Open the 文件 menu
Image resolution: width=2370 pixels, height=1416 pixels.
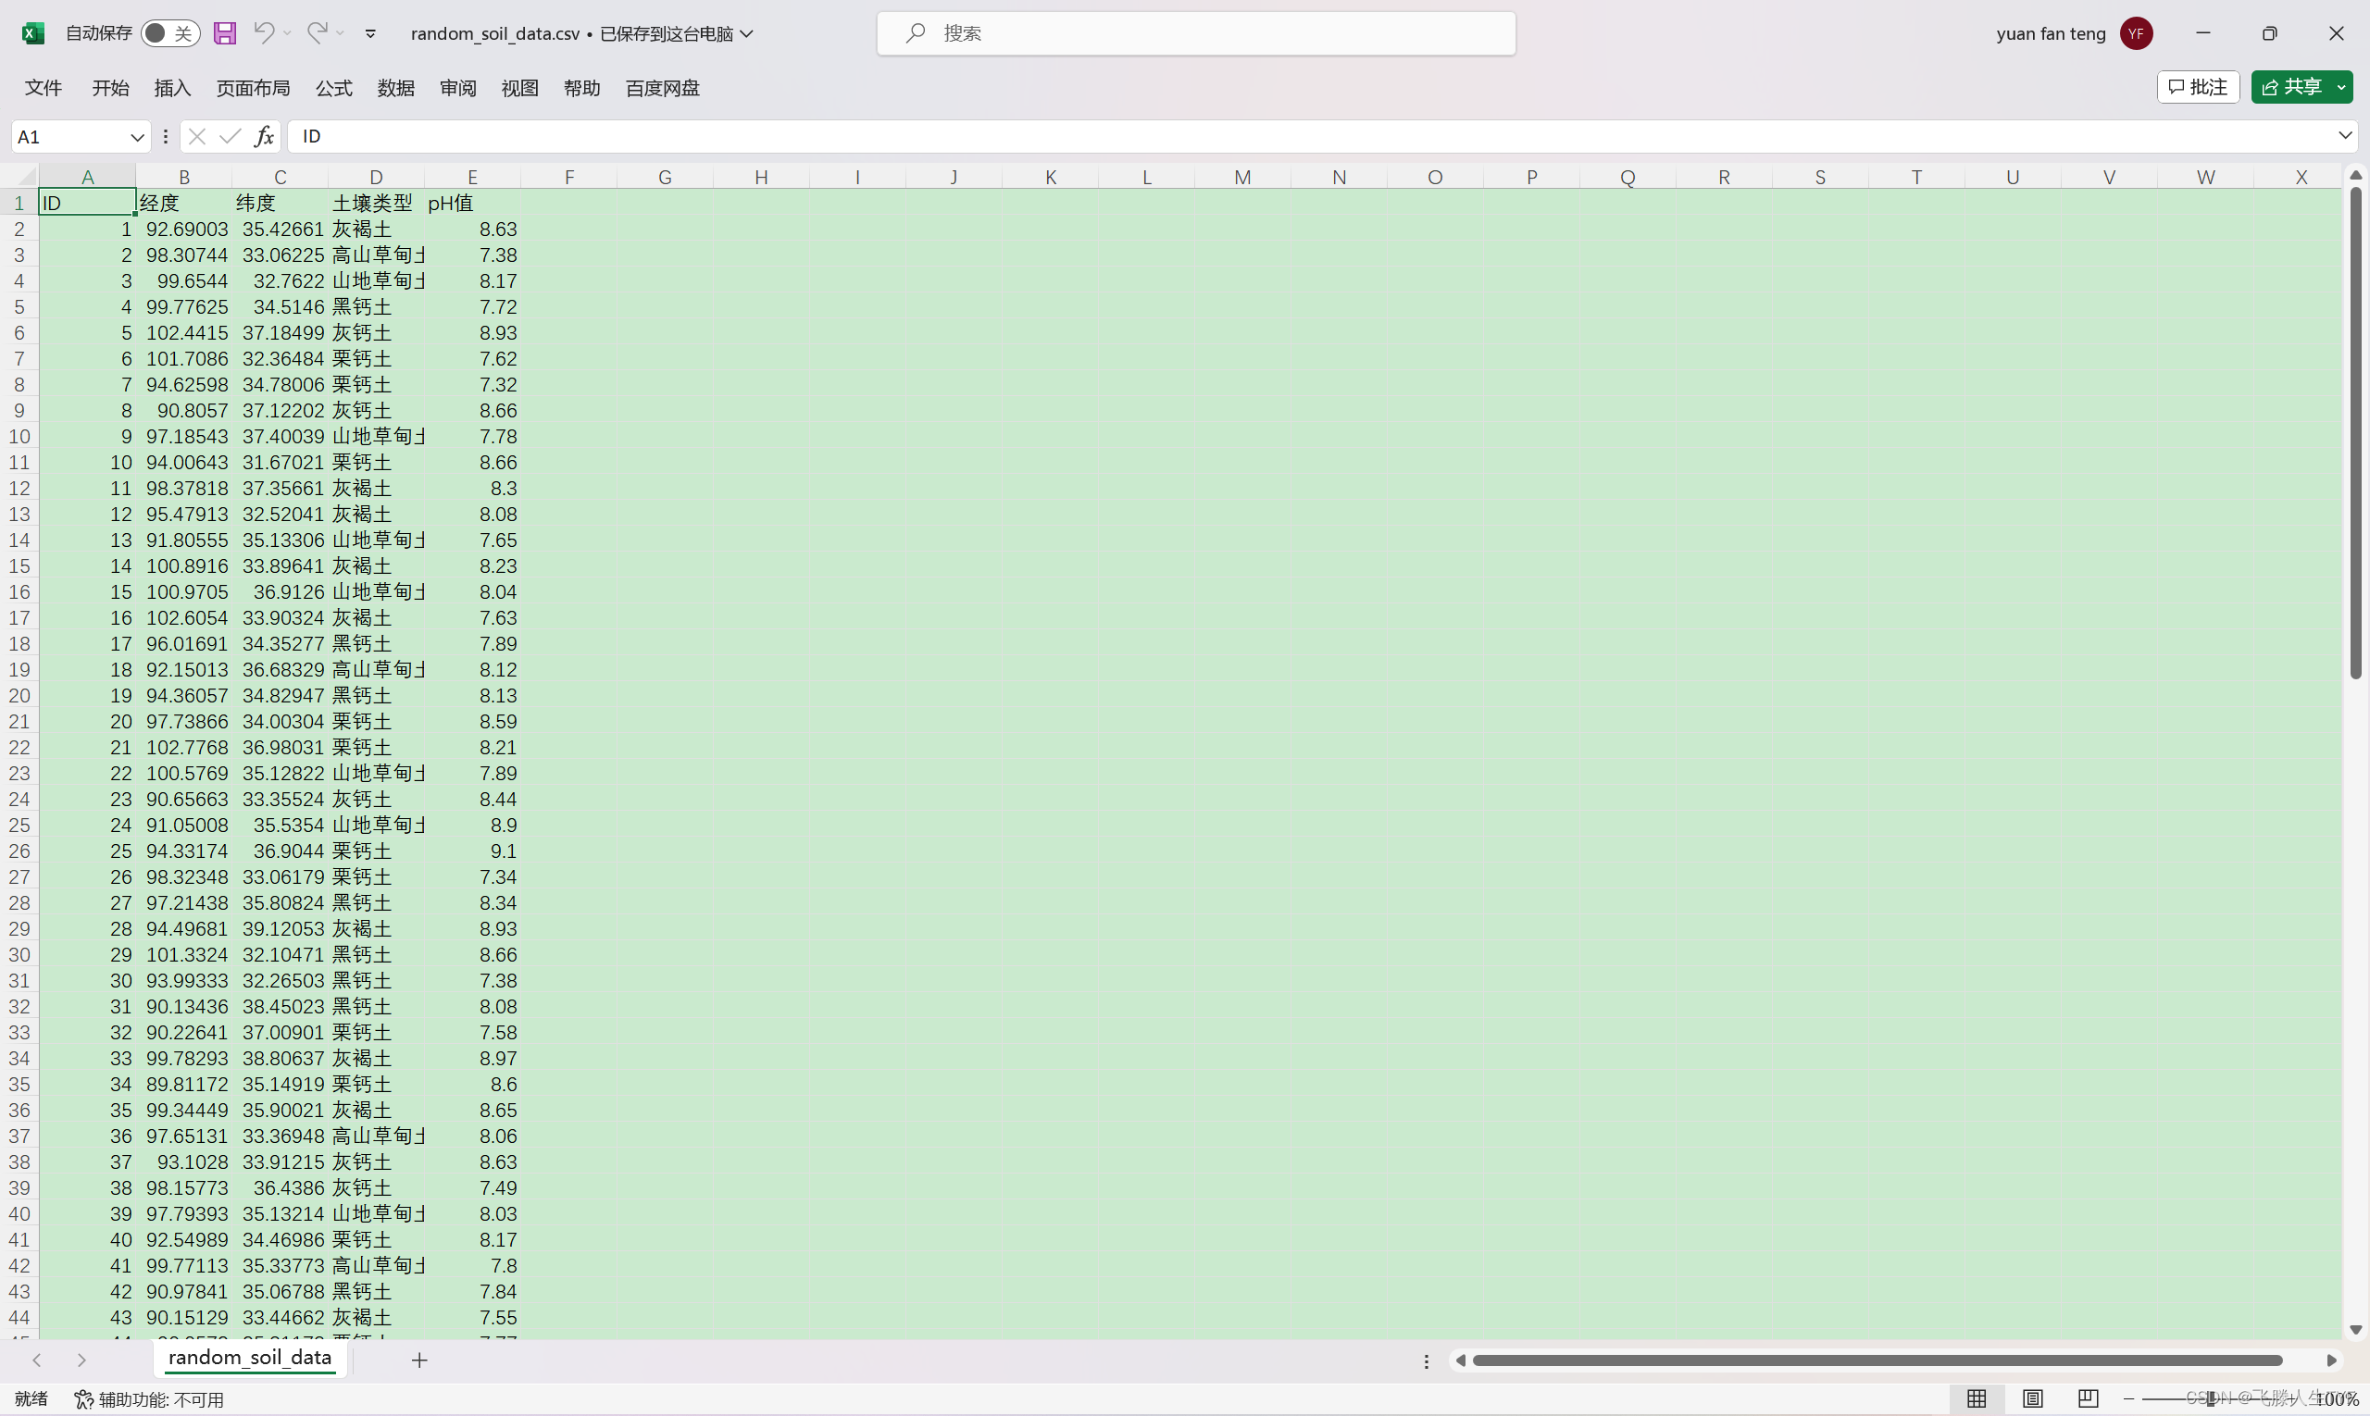point(43,88)
